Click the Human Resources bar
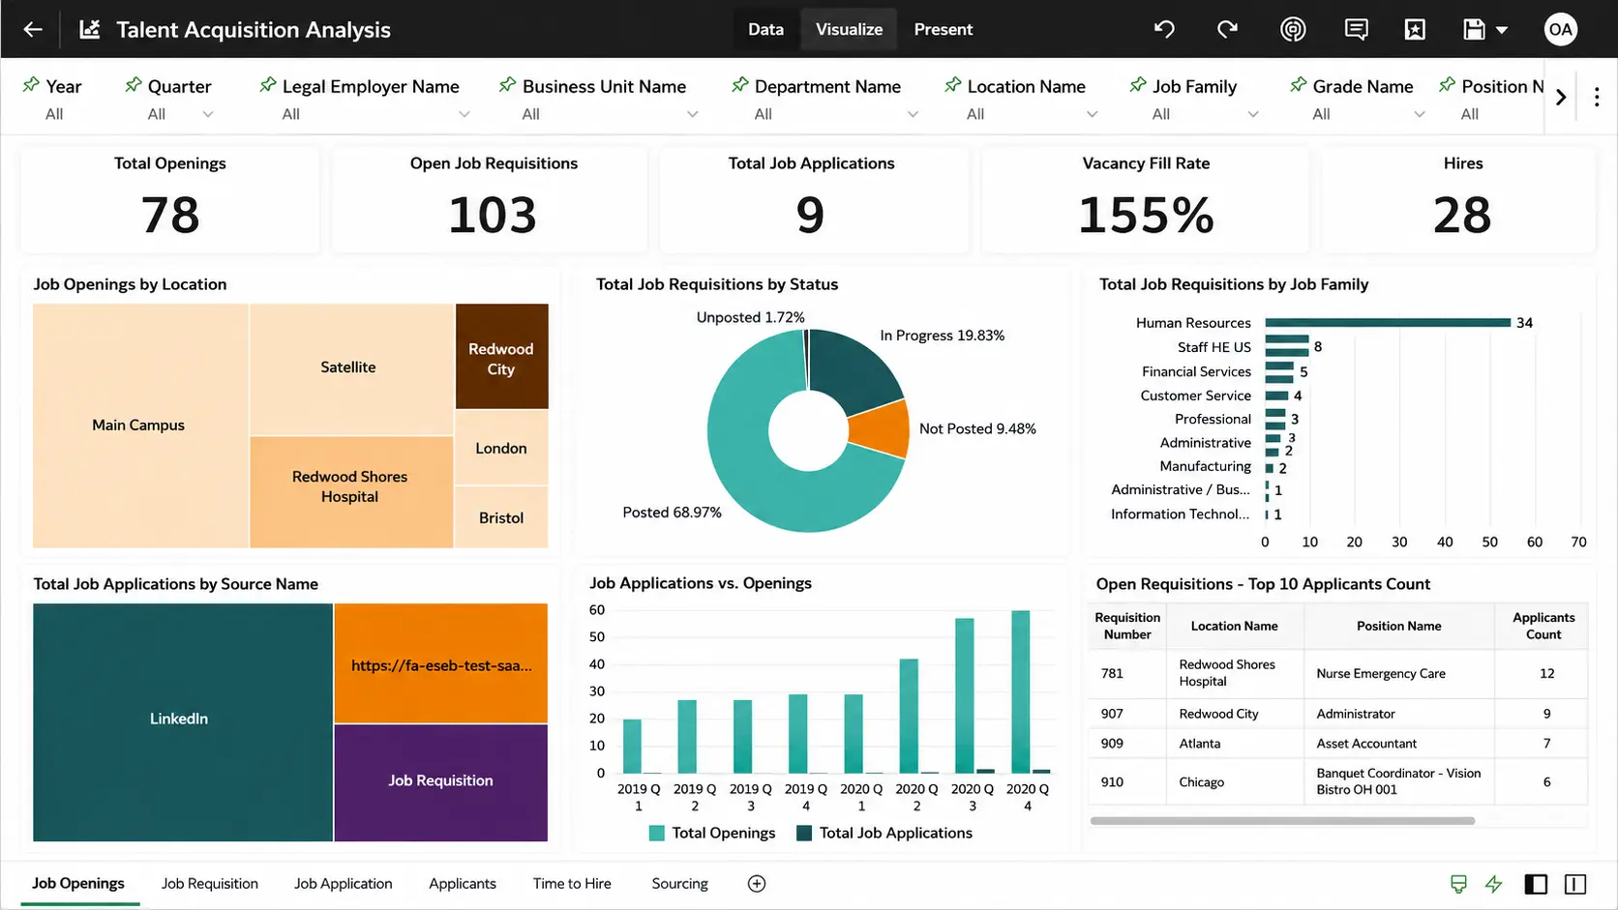Screen dimensions: 1618x910 pyautogui.click(x=1388, y=323)
